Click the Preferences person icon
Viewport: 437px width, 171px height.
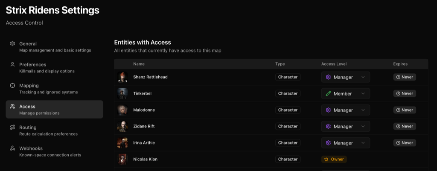pos(12,65)
